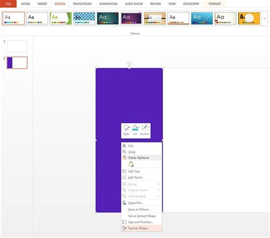Open the VIEW tab
This screenshot has width=270, height=238.
coord(172,4)
